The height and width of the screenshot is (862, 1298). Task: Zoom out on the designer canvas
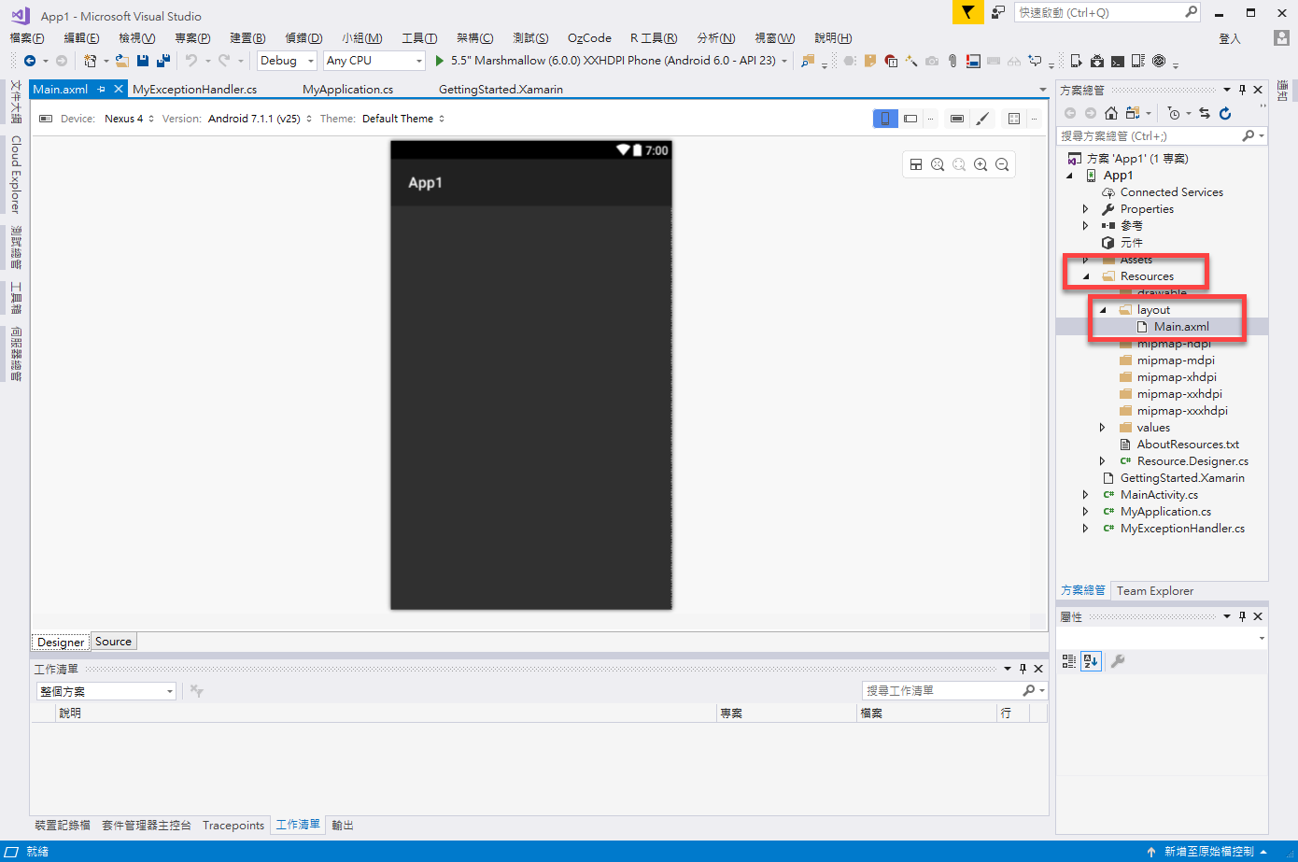tap(1002, 164)
